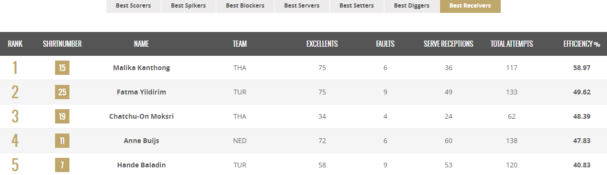This screenshot has width=607, height=175.
Task: Click shirt number 15 badge
Action: point(62,68)
